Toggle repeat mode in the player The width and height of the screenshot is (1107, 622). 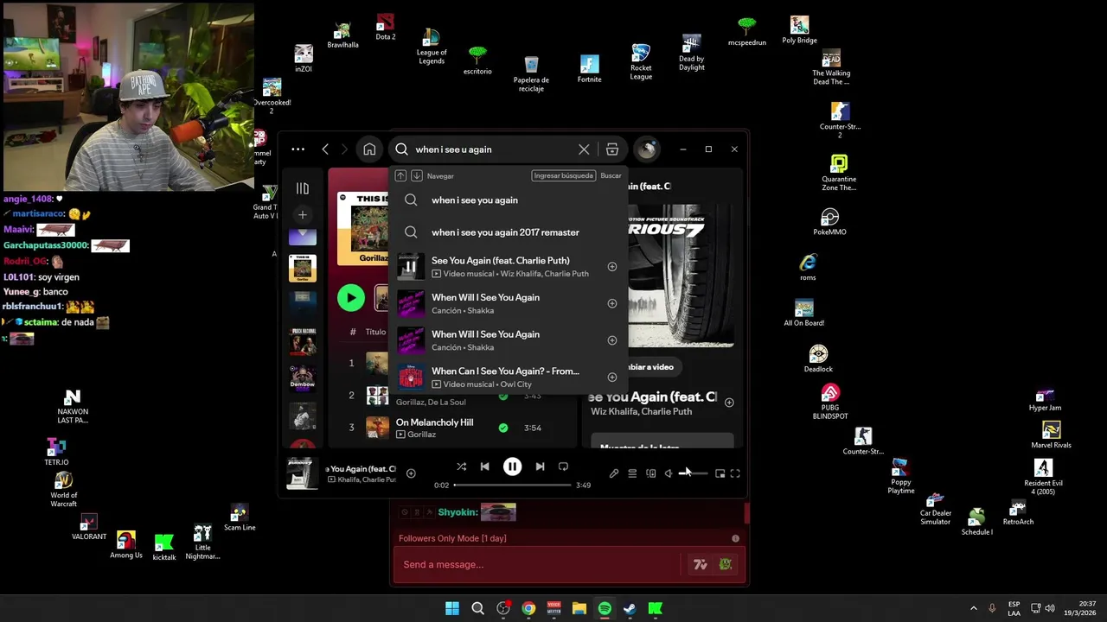tap(563, 466)
